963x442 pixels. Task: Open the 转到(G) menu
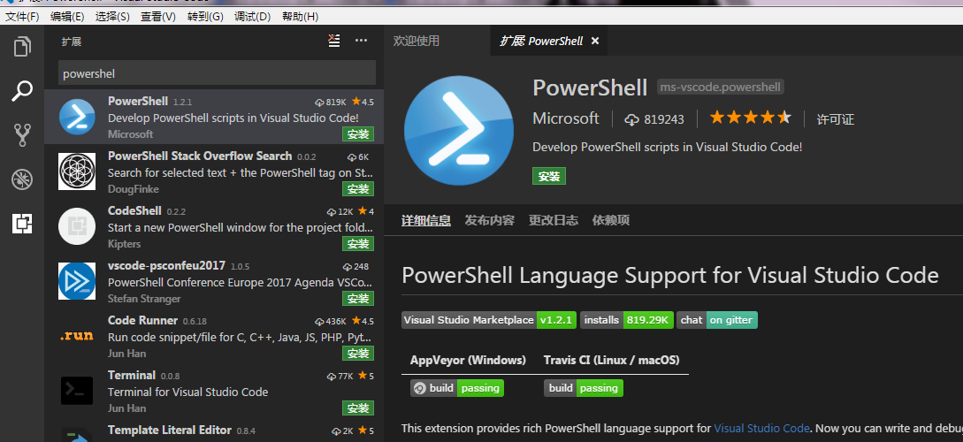[x=206, y=17]
